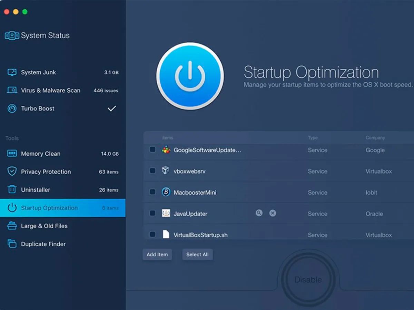This screenshot has width=414, height=310.
Task: Select the Memory Clean chip icon
Action: click(x=12, y=154)
